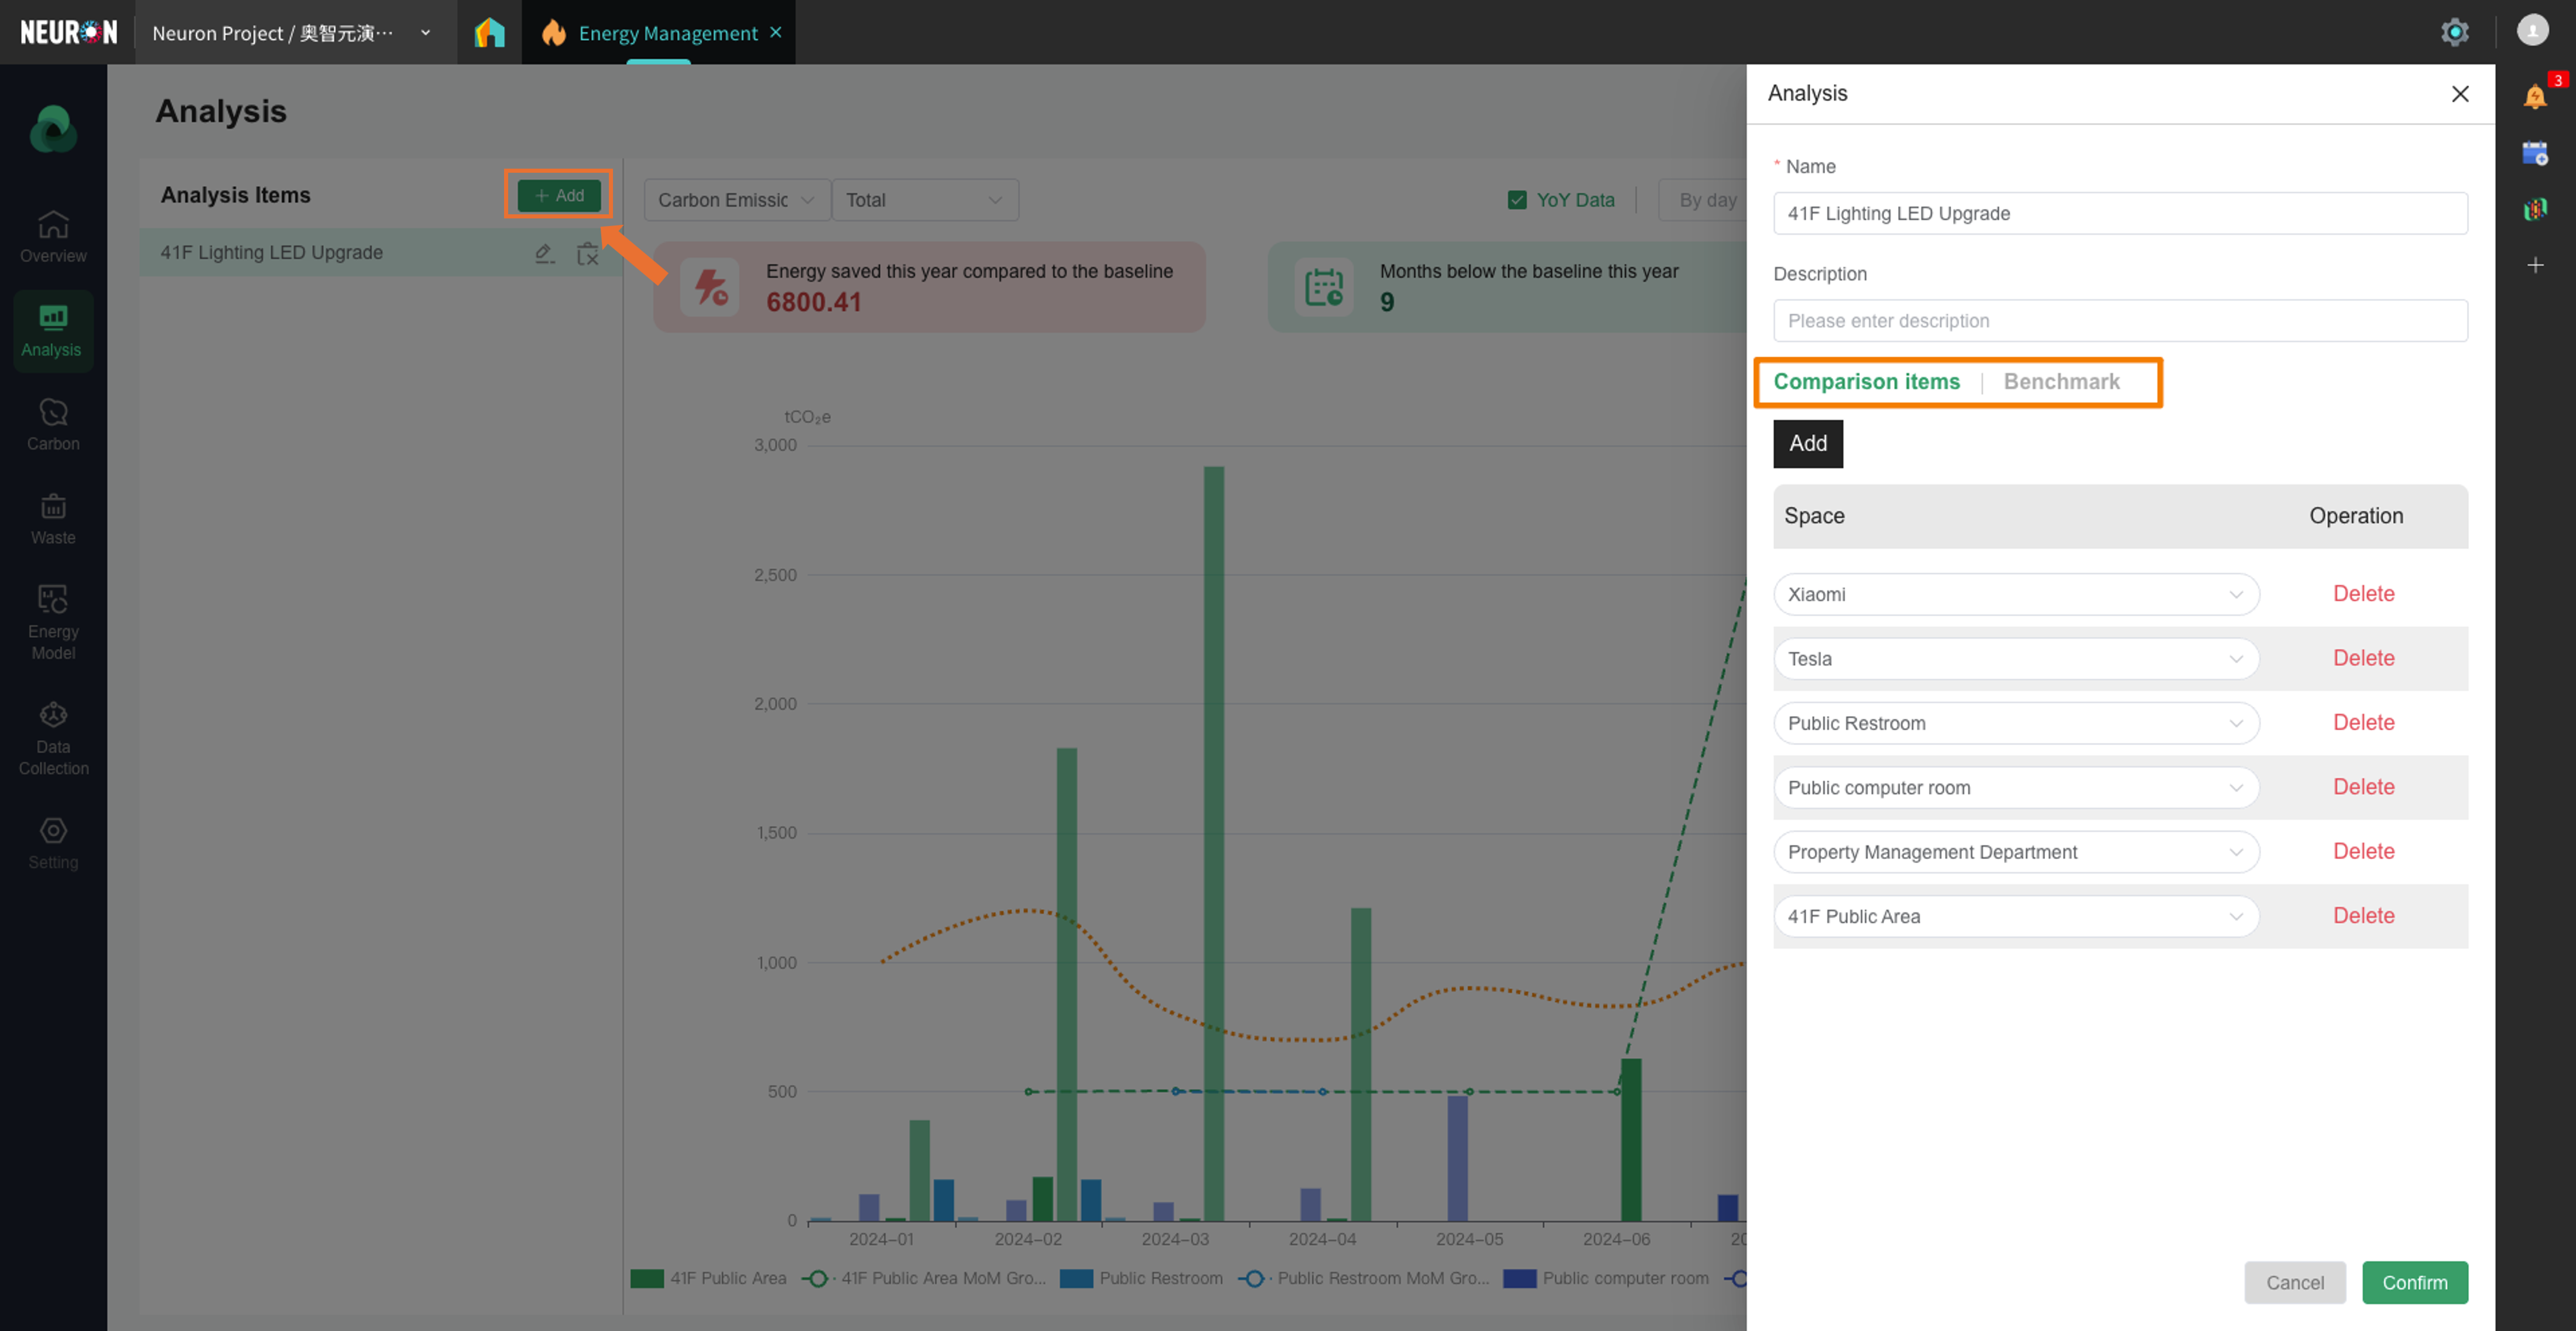2576x1331 pixels.
Task: Click the Description input field
Action: coord(2119,321)
